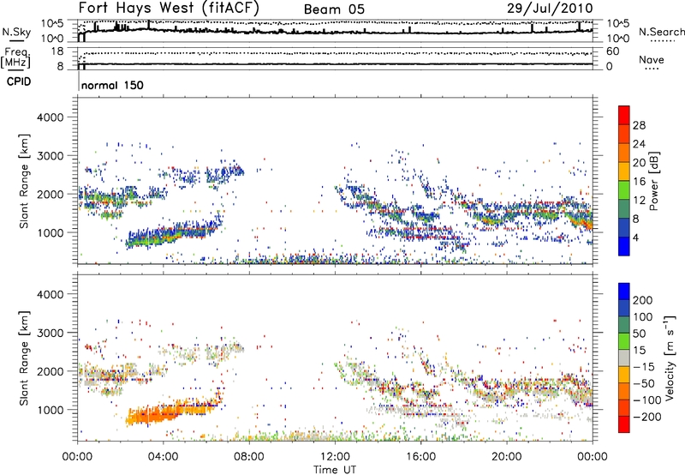Click the 'Power [dB]' colorbar label
Viewport: 685px width, 475px height.
654,181
